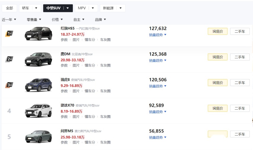Click 二手车 for 唐DM
Viewport: 253px width, 150px height.
pyautogui.click(x=240, y=57)
